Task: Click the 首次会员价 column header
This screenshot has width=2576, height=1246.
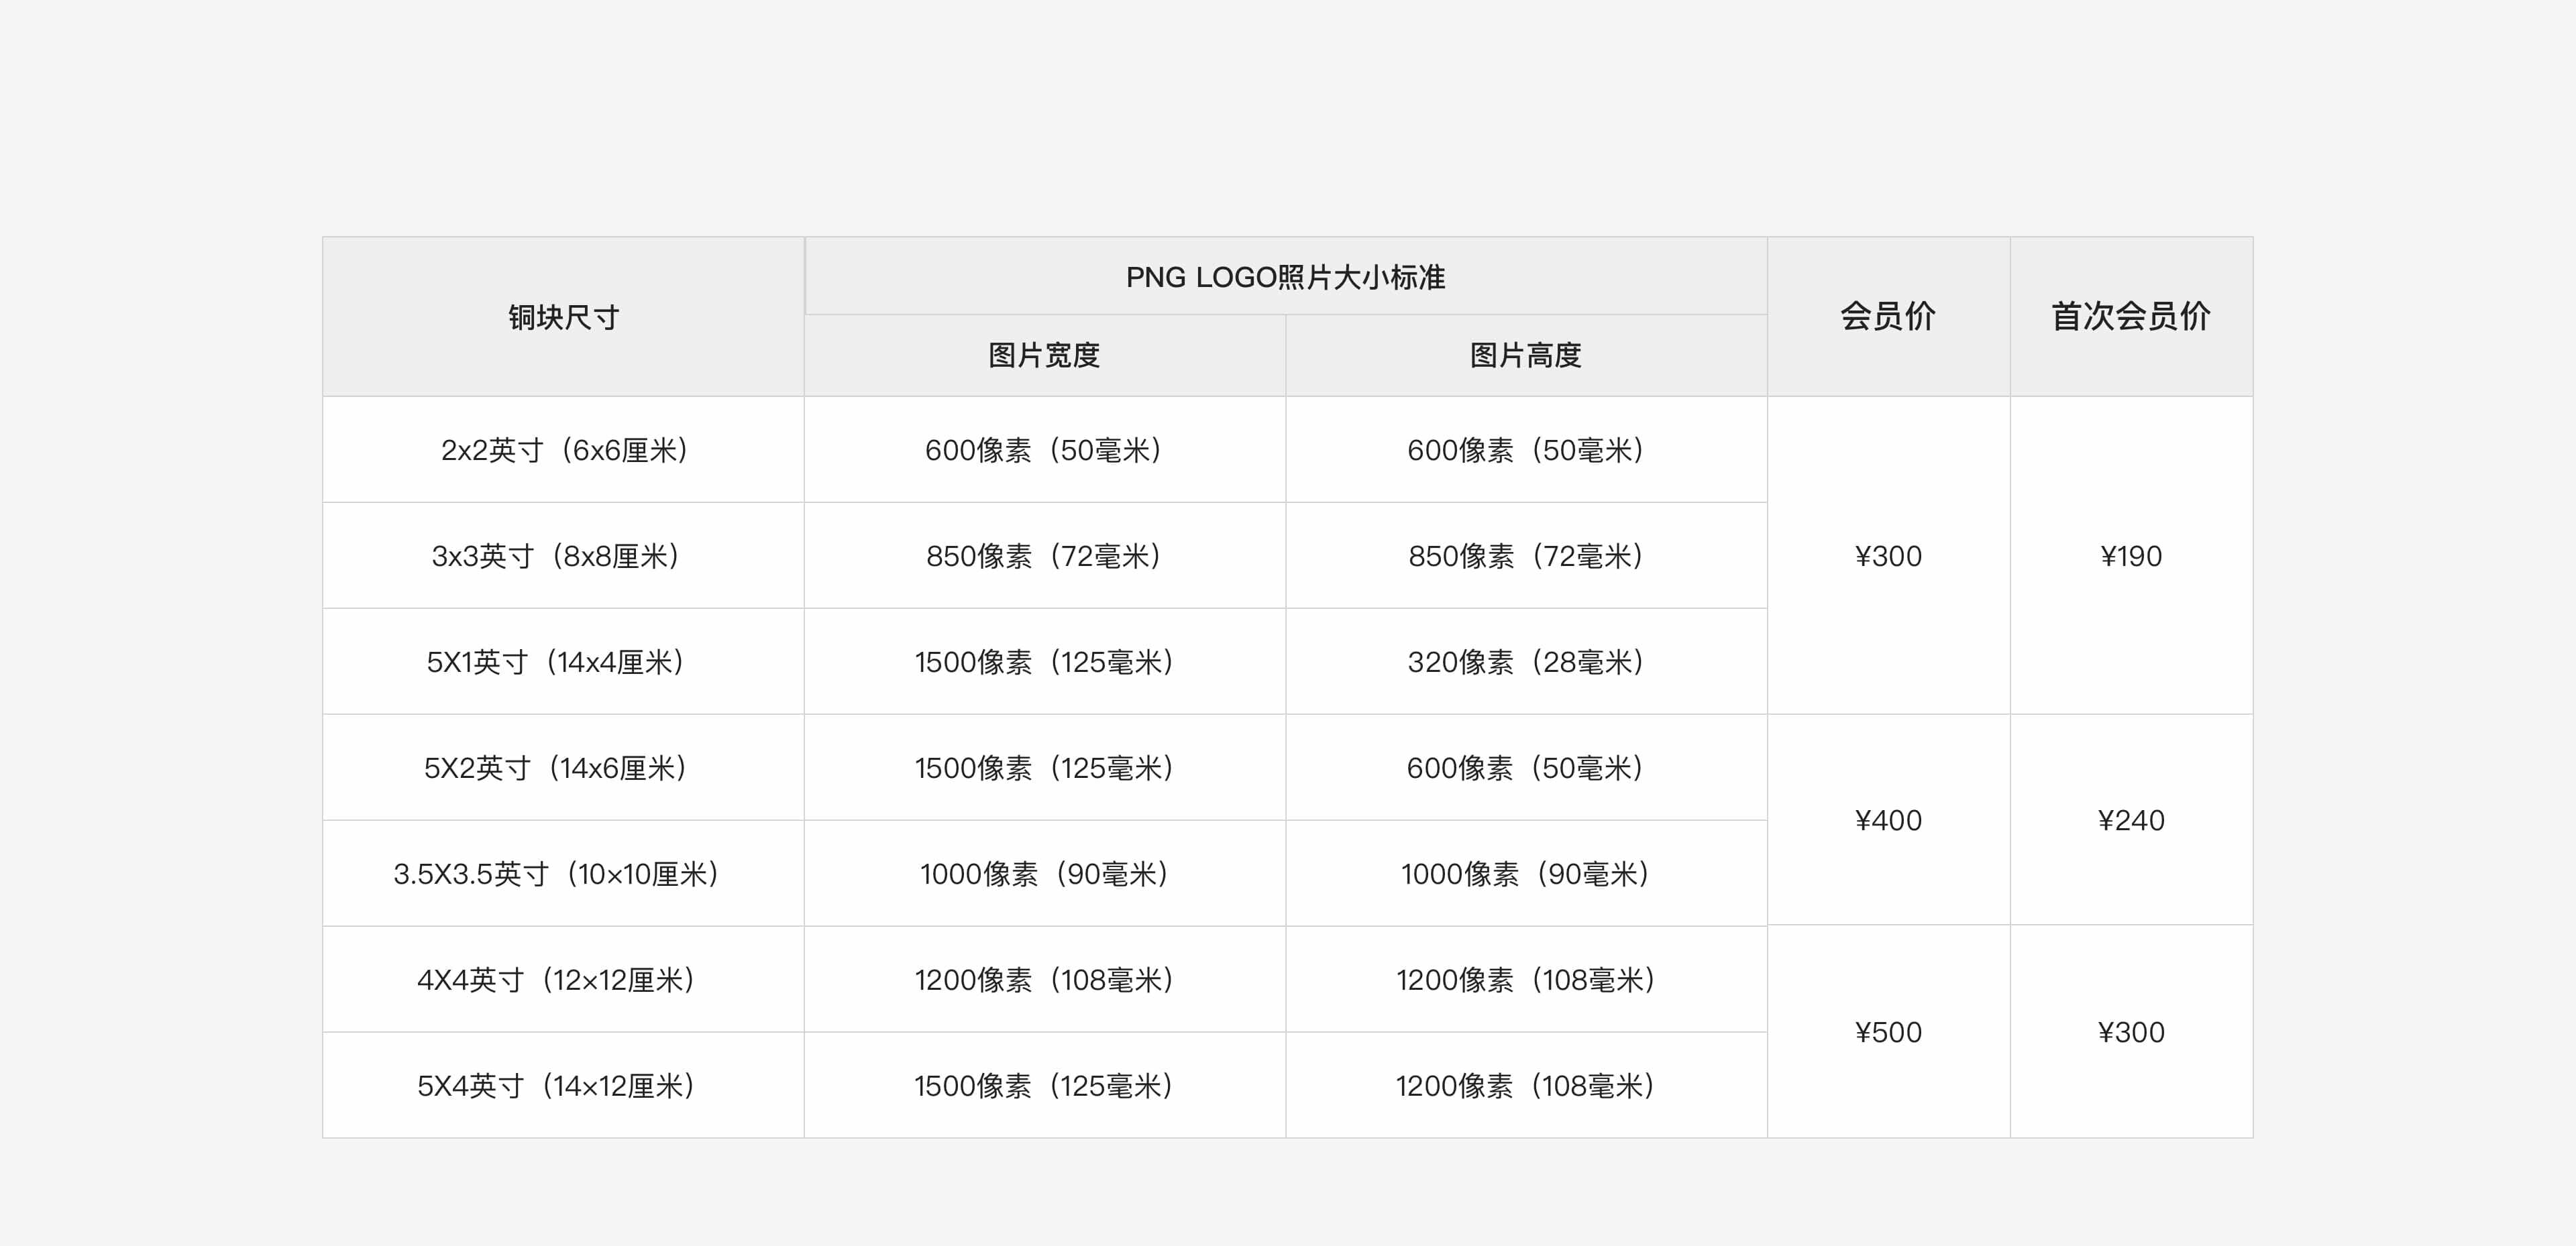Action: click(x=2131, y=316)
